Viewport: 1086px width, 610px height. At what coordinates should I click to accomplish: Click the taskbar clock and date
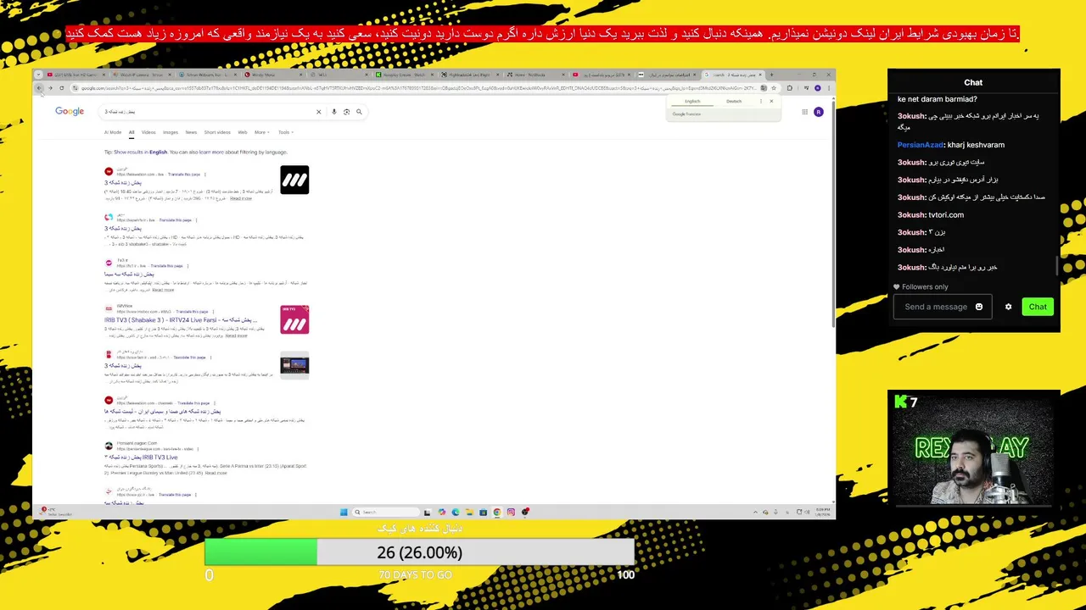click(x=822, y=512)
